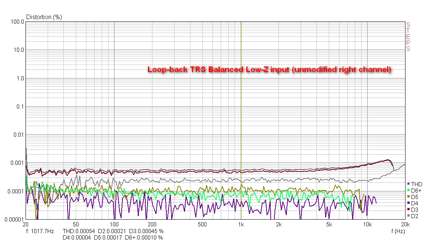Click the D5 olive legend square

[408, 197]
